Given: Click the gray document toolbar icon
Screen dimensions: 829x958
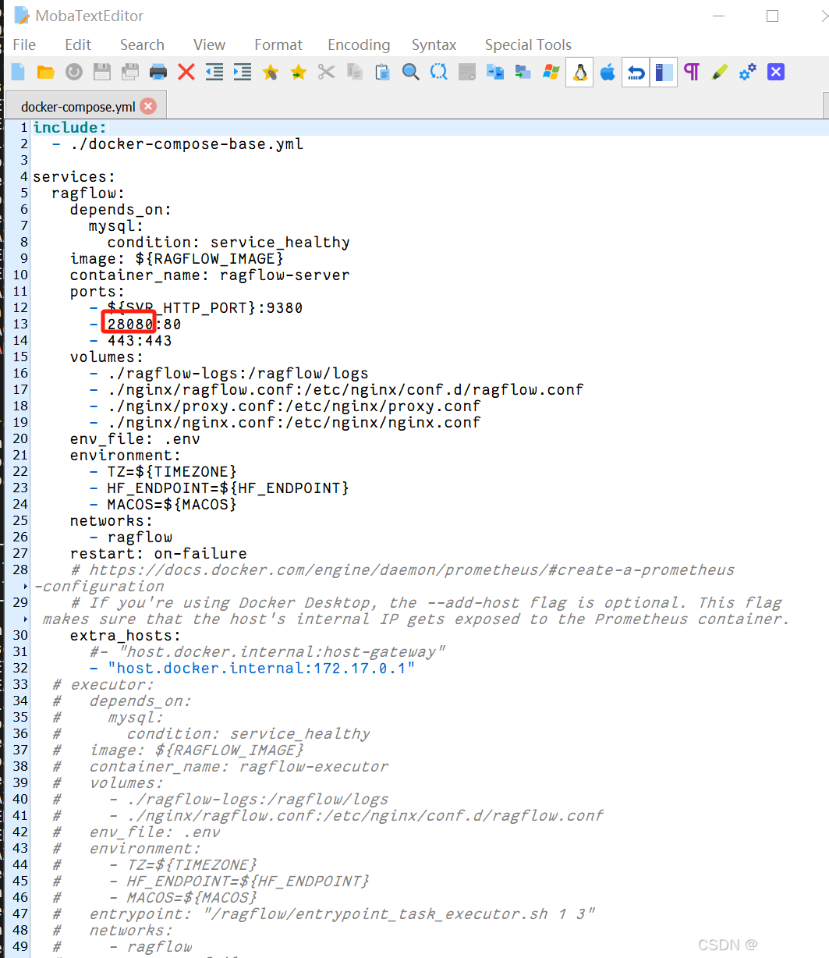Looking at the screenshot, I should [467, 73].
